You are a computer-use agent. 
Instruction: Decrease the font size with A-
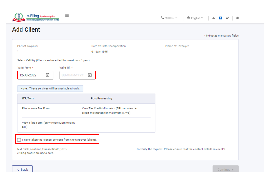pos(214,18)
